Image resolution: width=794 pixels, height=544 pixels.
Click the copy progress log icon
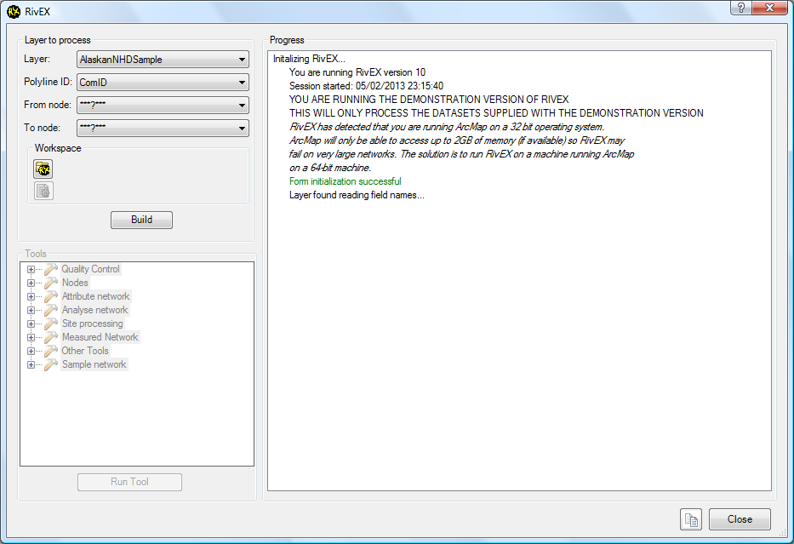[691, 519]
